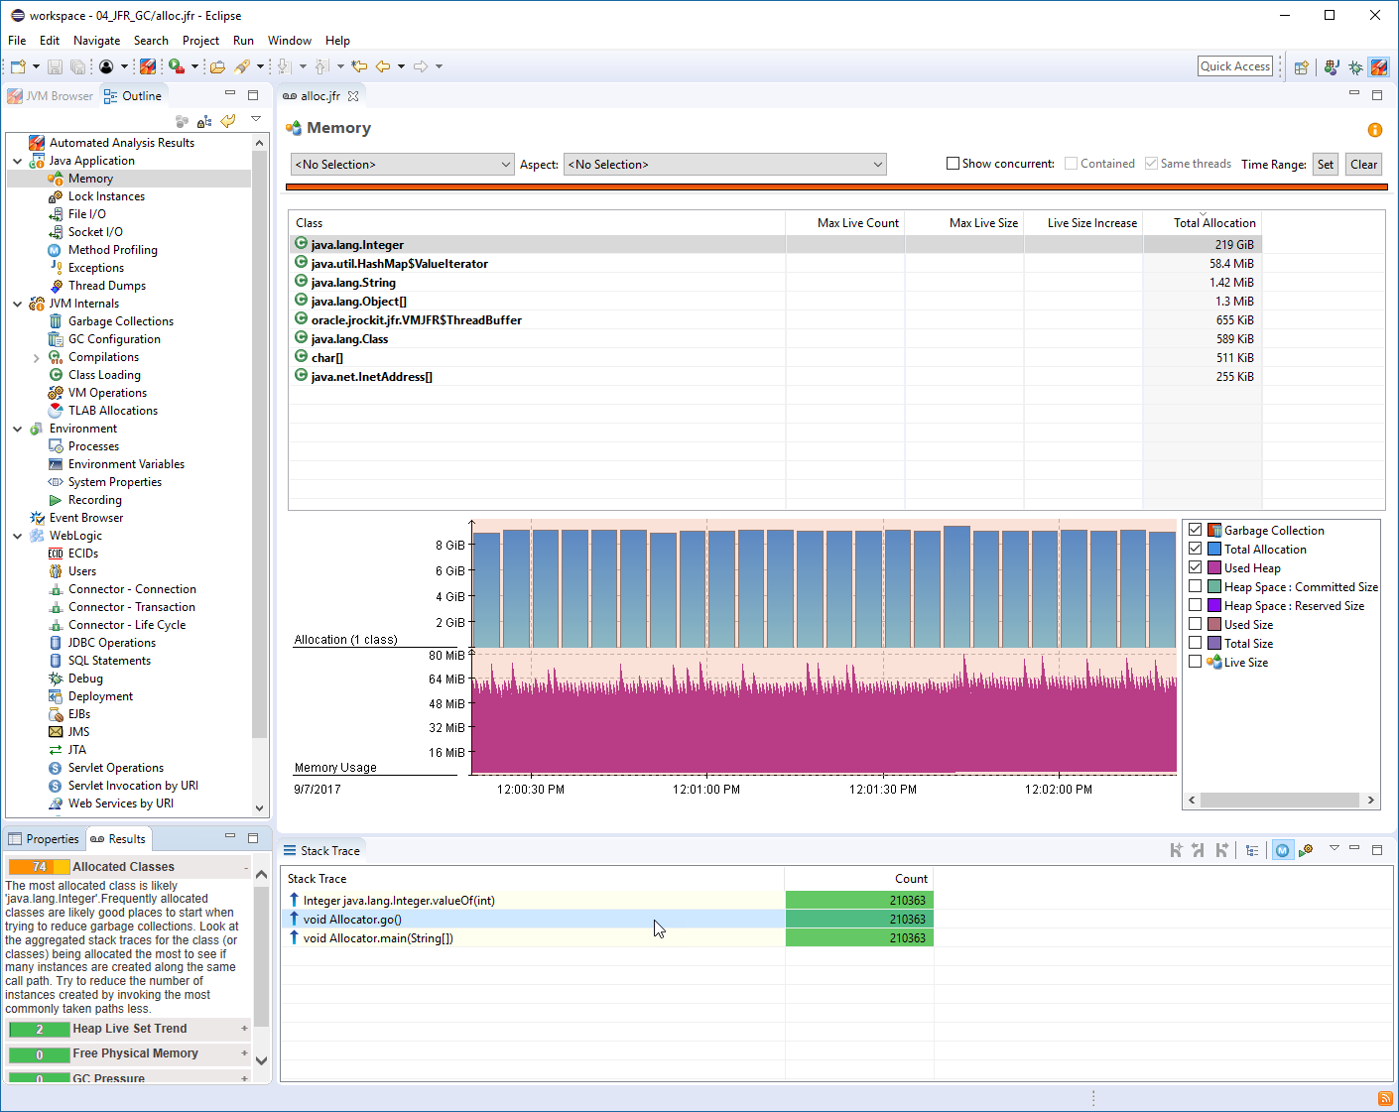Click the Servlet Operations icon
Screen dimensions: 1399x1112
click(x=56, y=768)
